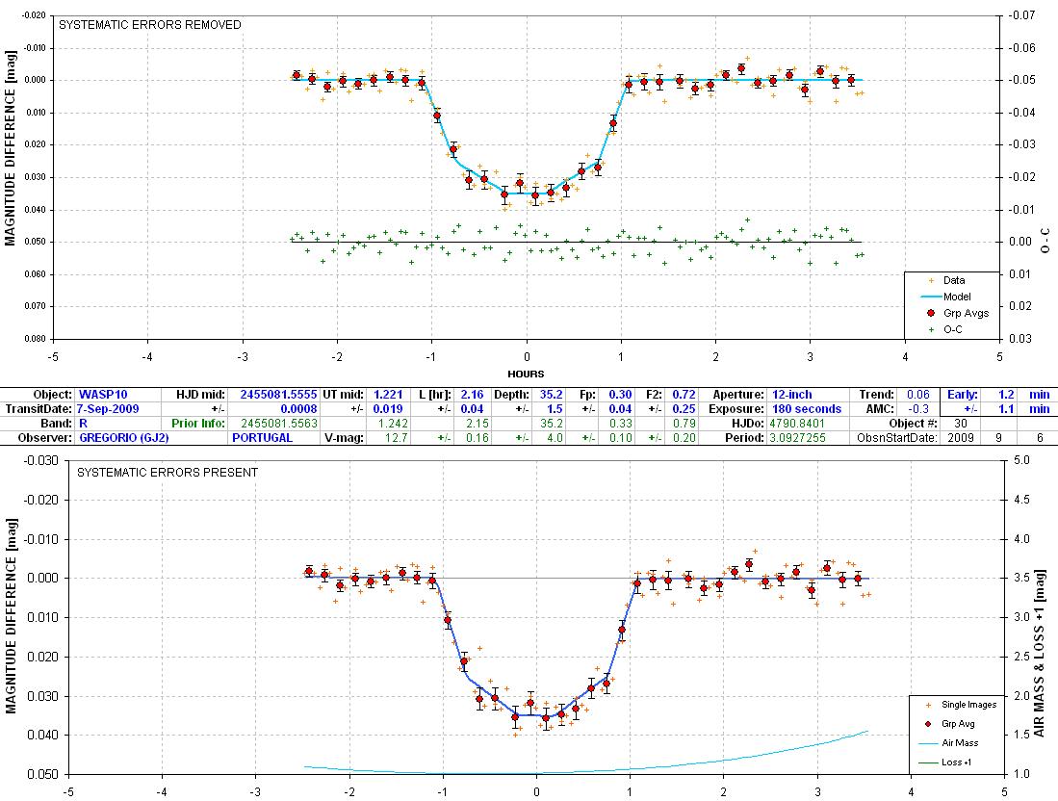The height and width of the screenshot is (801, 1058).
Task: Click the Aperture value 12-inch
Action: 792,395
